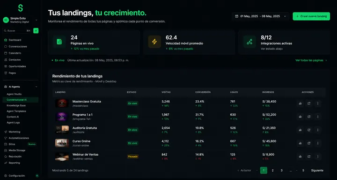Collapse the AI Agents section

click(36, 87)
